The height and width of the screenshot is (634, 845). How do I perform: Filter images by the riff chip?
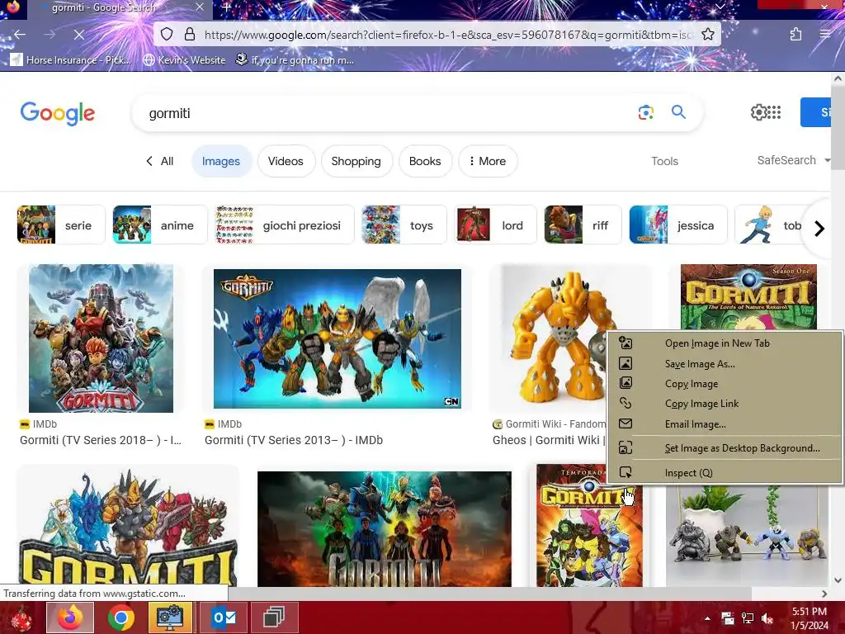(x=583, y=225)
